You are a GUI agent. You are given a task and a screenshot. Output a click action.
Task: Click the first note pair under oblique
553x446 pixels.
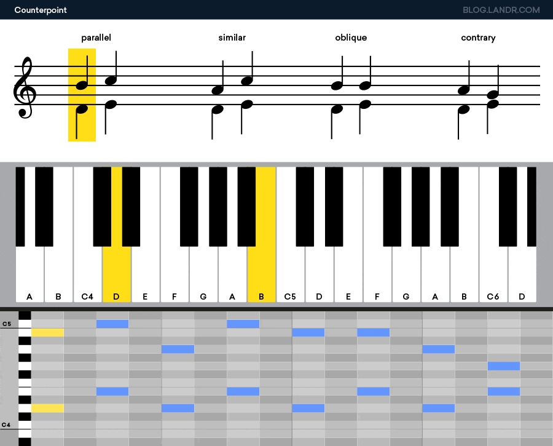[337, 97]
